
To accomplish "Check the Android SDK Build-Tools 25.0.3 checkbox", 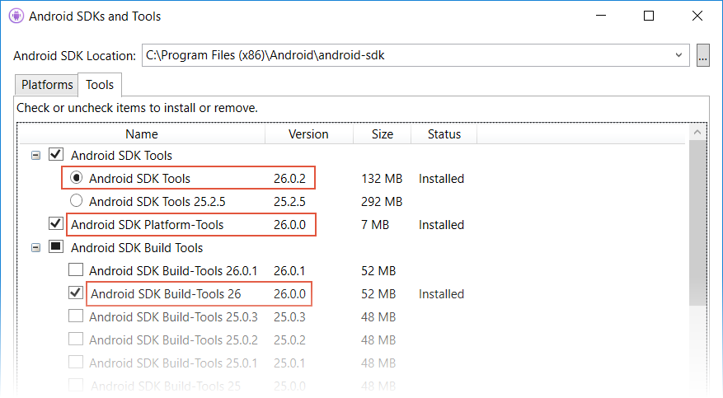I will point(76,316).
